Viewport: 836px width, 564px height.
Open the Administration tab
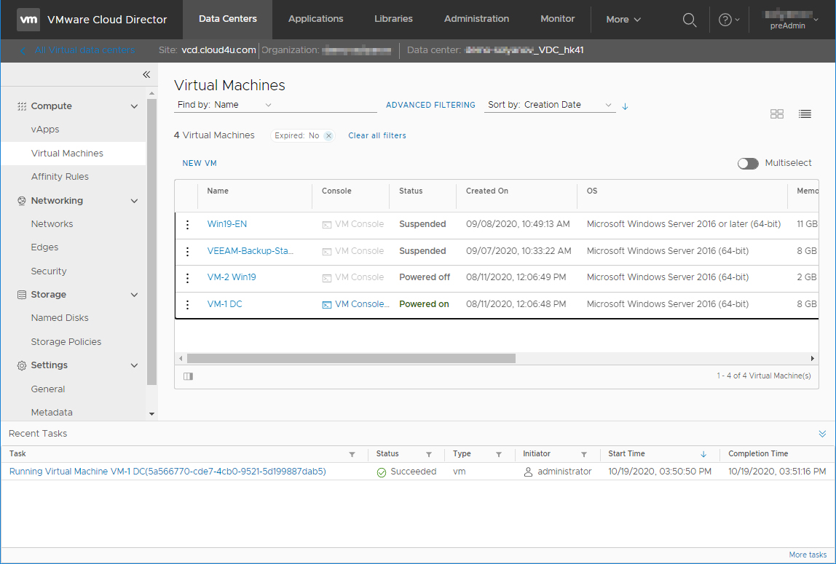tap(477, 19)
